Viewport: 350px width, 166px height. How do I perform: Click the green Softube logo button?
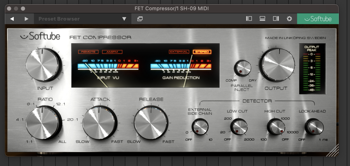coord(318,19)
